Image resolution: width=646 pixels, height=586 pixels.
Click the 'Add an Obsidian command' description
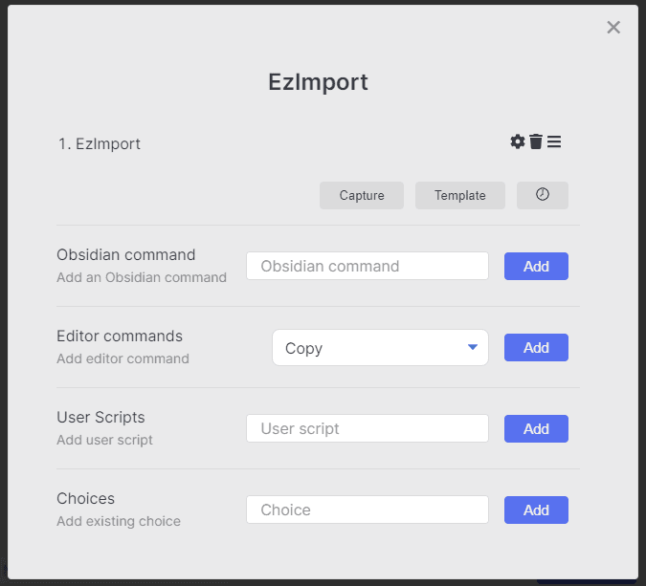pos(142,277)
